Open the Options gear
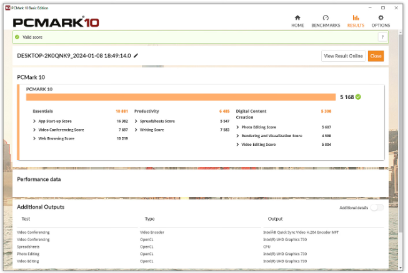408x273 pixels. click(x=381, y=21)
